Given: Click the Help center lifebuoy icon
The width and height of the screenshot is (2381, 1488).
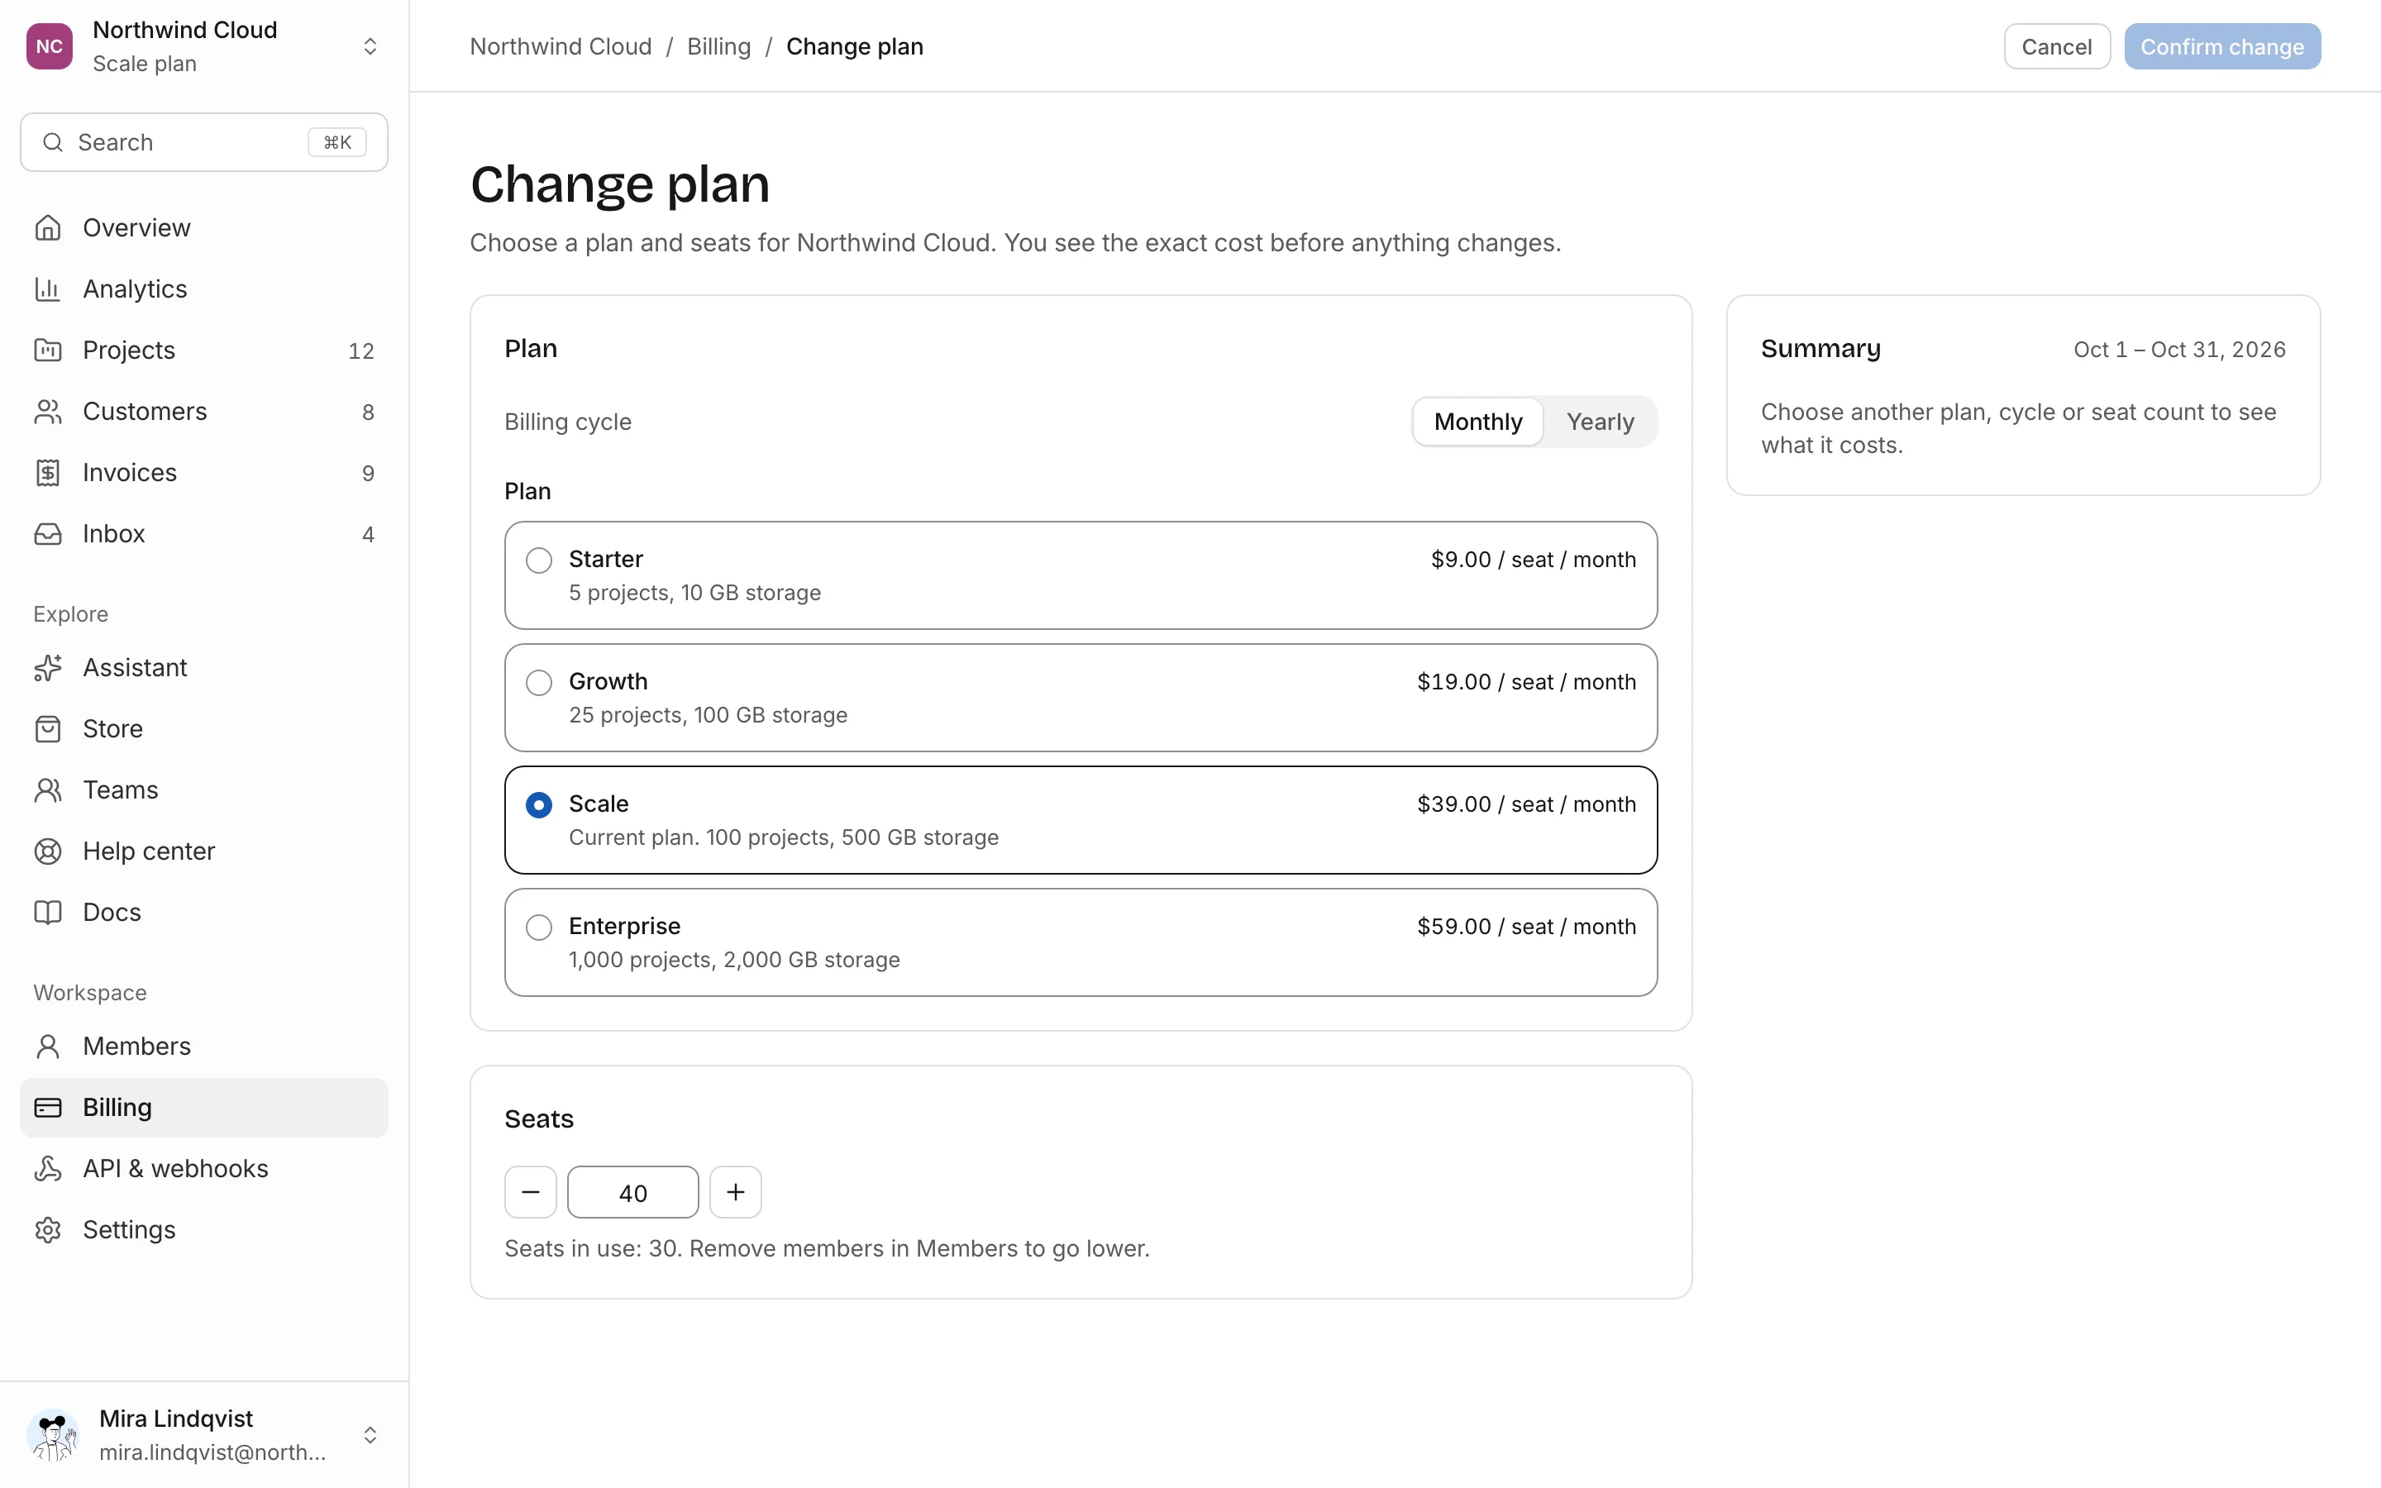Looking at the screenshot, I should tap(47, 851).
